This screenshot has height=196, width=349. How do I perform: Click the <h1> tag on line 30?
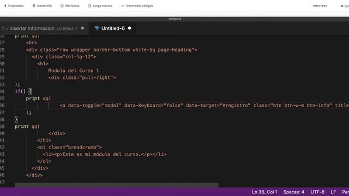43,64
